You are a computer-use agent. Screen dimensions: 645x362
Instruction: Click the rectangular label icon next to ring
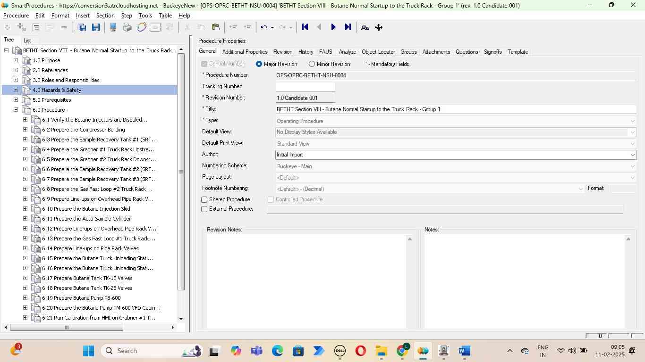(x=155, y=27)
